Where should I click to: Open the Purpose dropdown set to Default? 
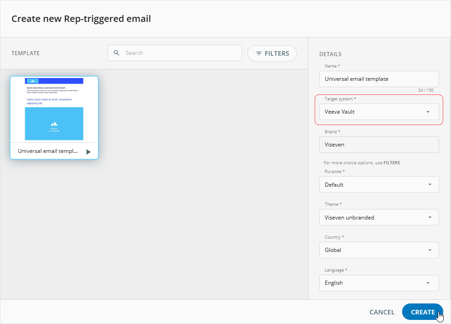pos(379,185)
